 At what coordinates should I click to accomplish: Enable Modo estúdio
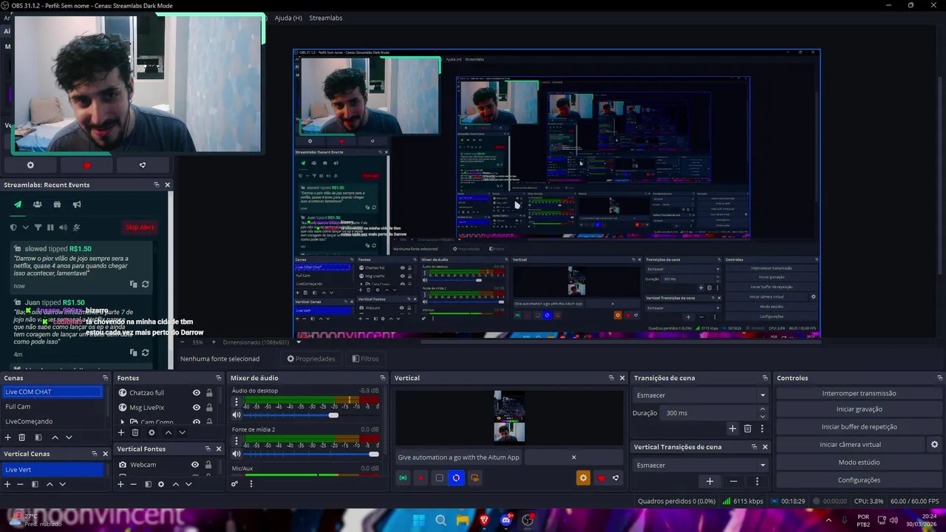coord(859,462)
